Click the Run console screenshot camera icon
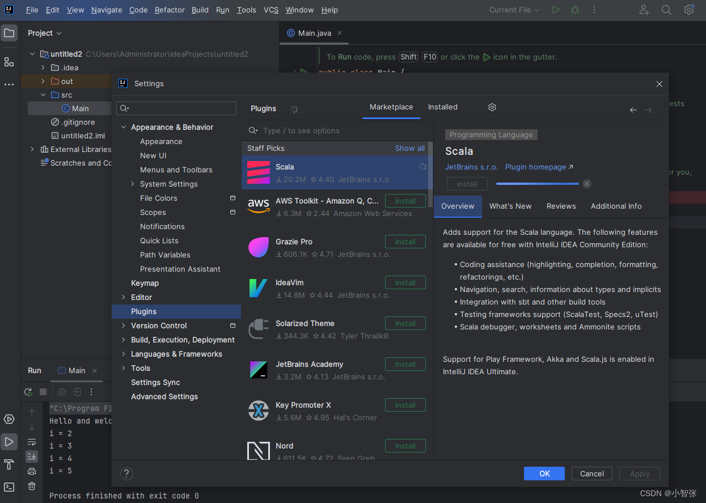The image size is (706, 503). coord(62,392)
